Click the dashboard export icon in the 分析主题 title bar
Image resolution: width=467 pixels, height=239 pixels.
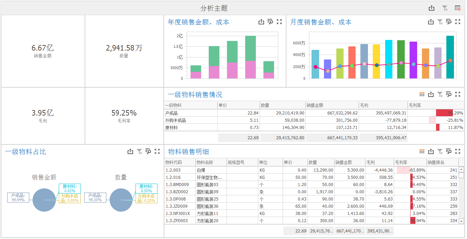tap(432, 8)
